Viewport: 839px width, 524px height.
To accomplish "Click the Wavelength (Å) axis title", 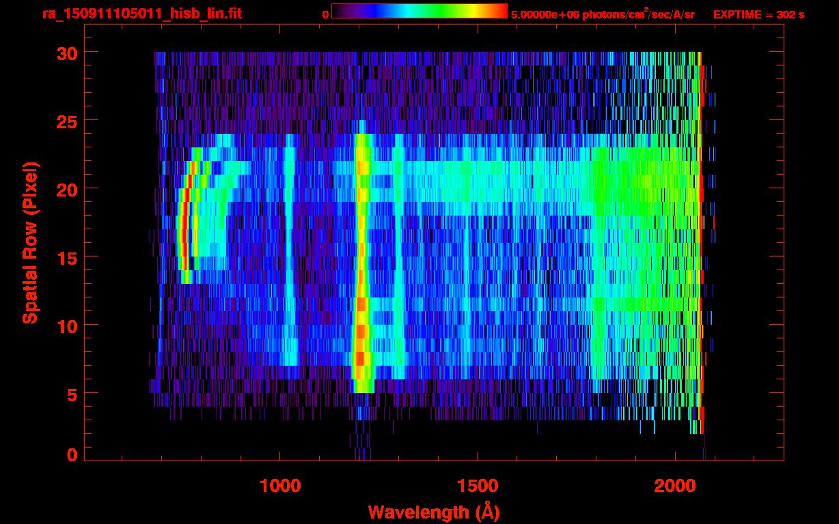I will [x=431, y=512].
